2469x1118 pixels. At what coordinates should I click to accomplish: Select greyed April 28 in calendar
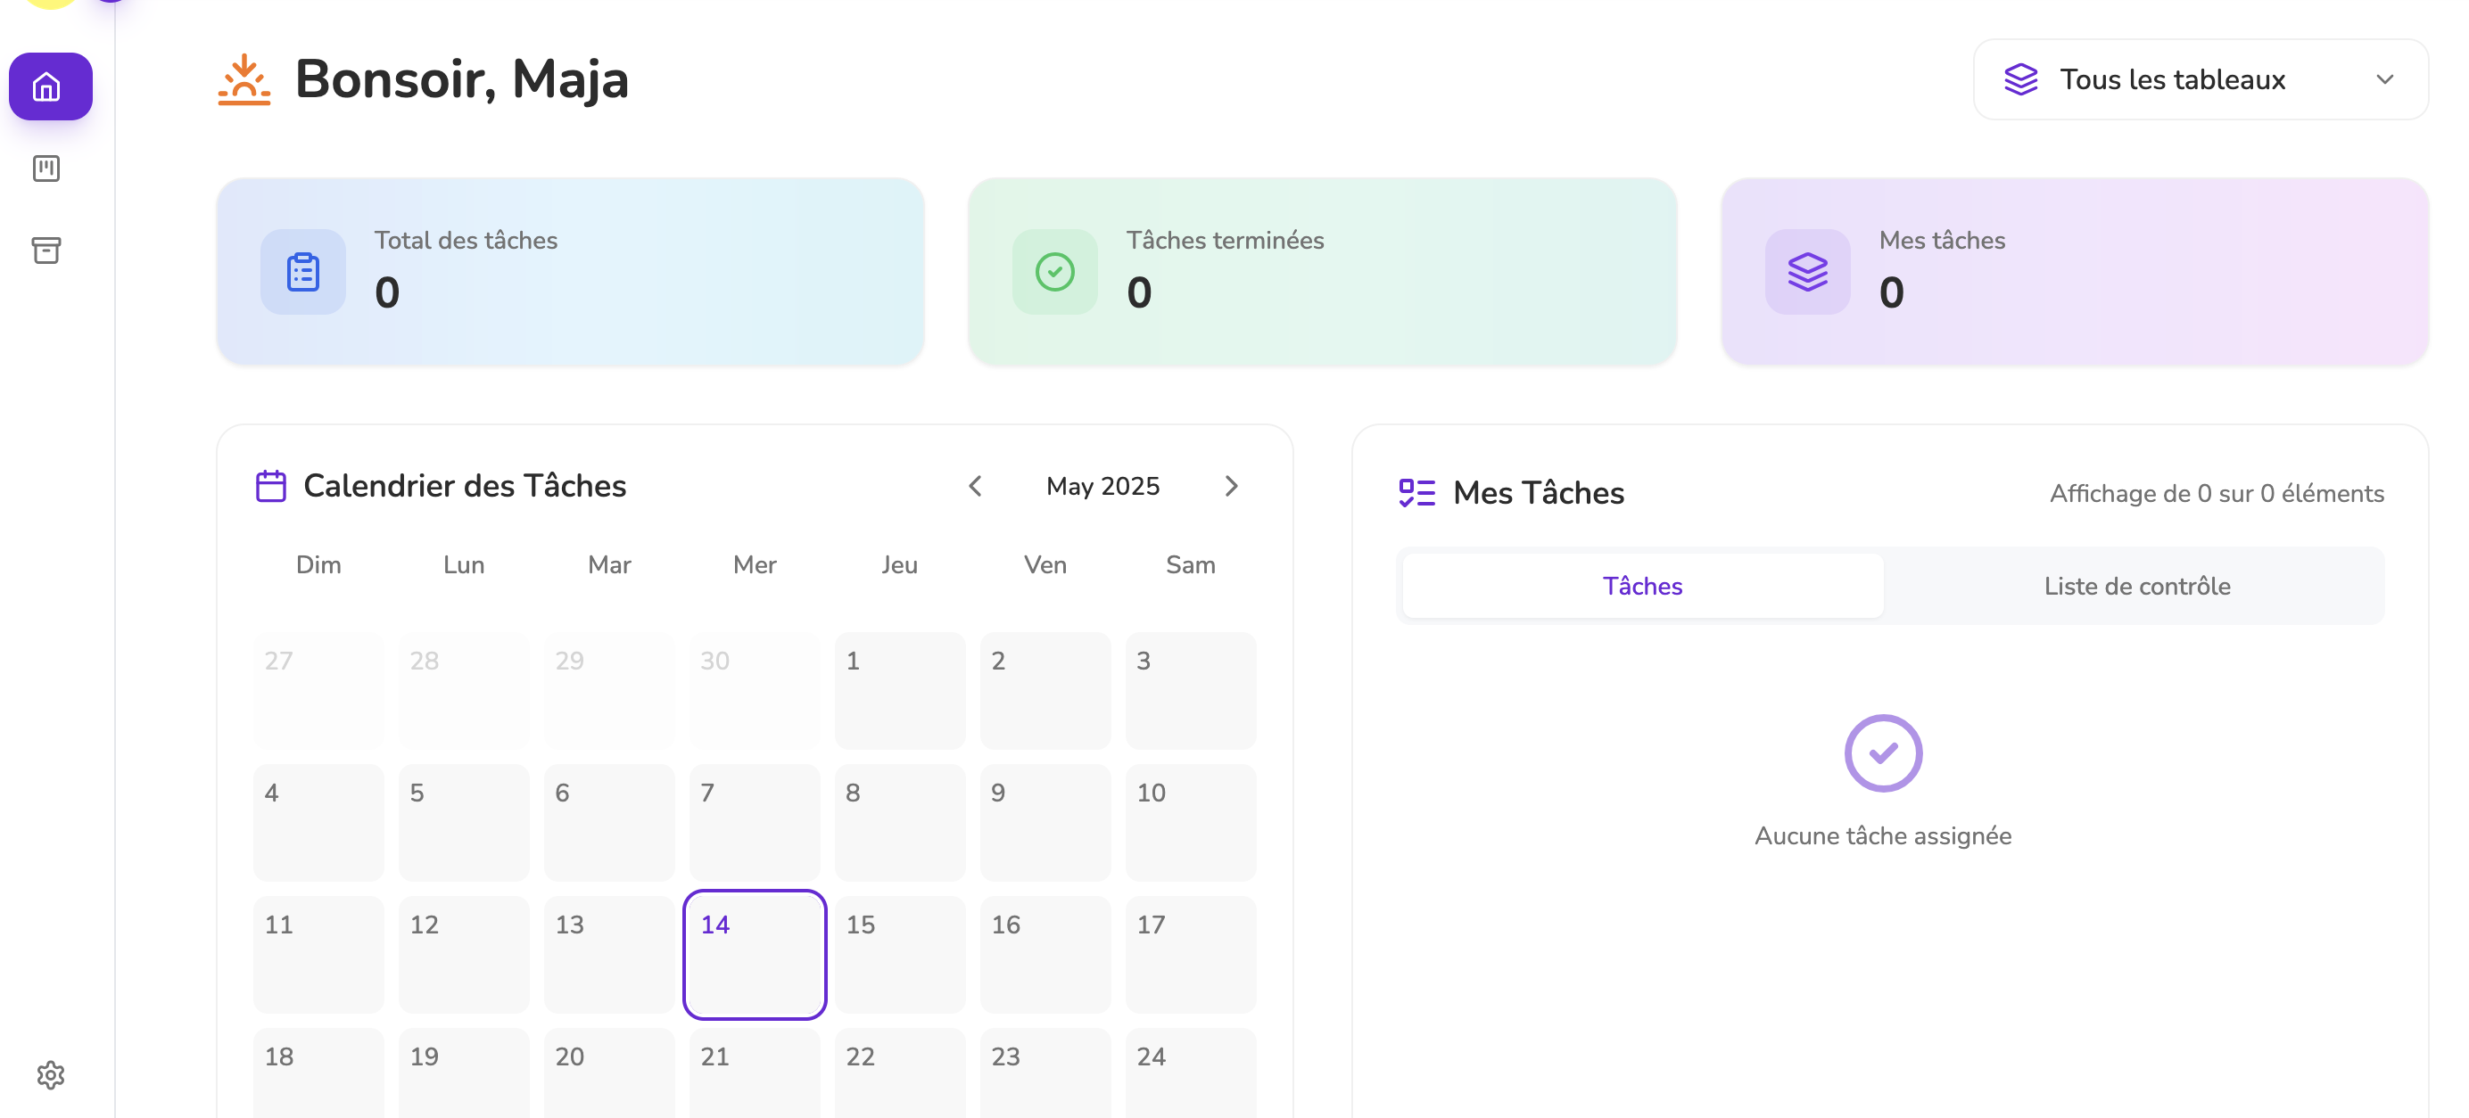pos(464,691)
